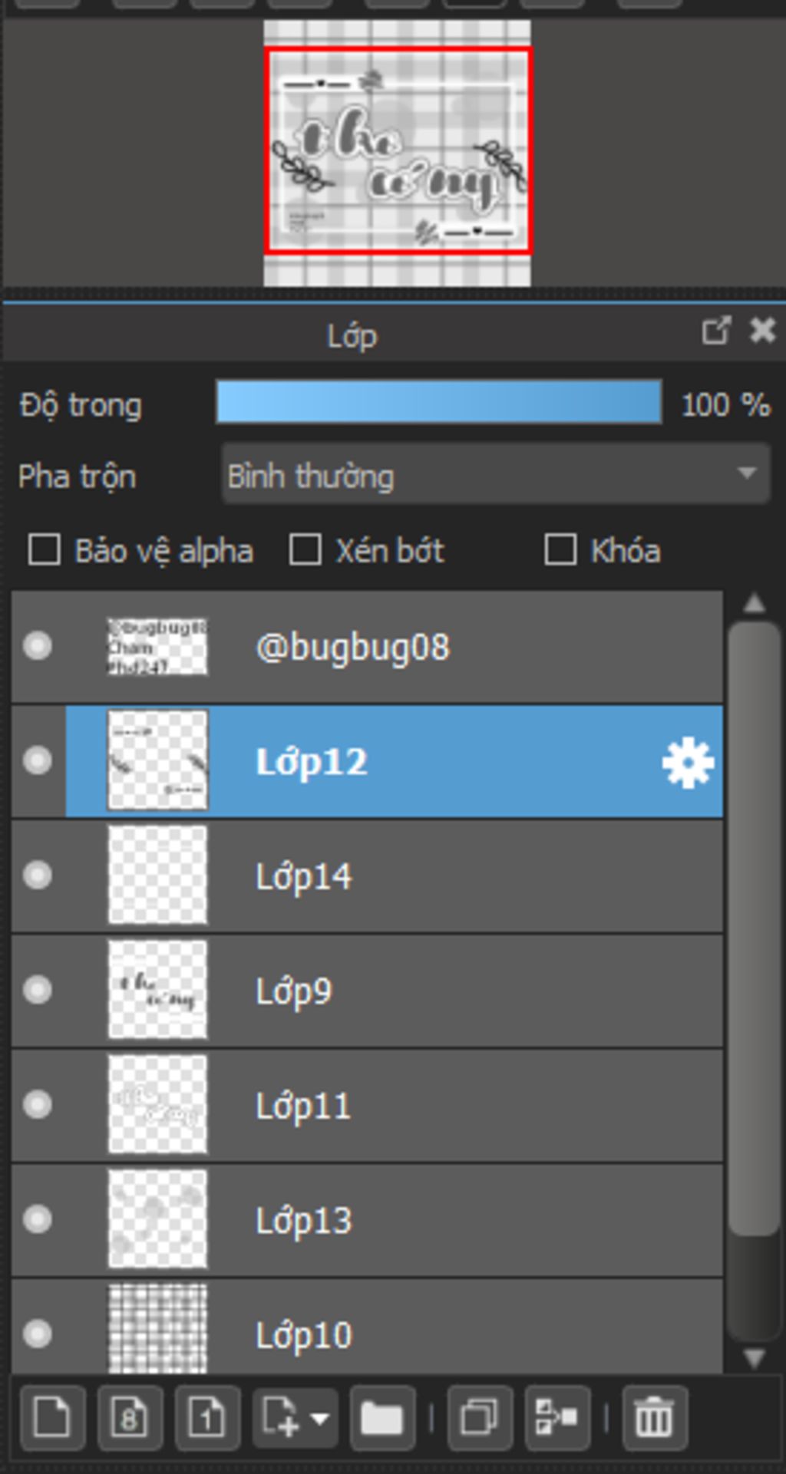Toggle visibility of layer Lớp9
This screenshot has height=1474, width=786.
click(38, 990)
